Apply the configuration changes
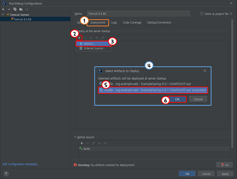The height and width of the screenshot is (179, 237). pyautogui.click(x=225, y=174)
